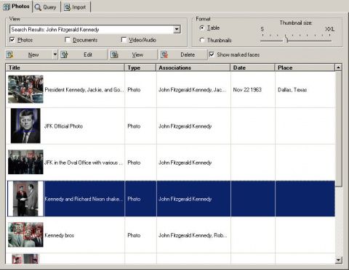Click the Oval Office photo thumbnail
Viewport: 349px width, 270px height.
25,162
